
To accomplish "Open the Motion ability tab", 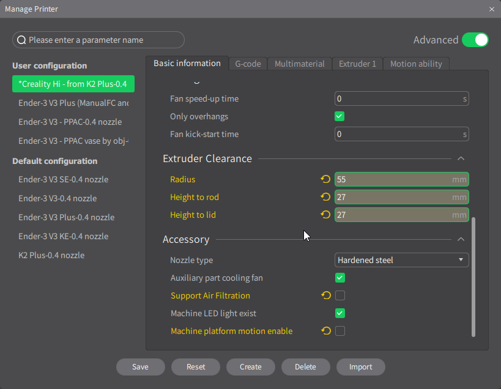I will [x=416, y=64].
